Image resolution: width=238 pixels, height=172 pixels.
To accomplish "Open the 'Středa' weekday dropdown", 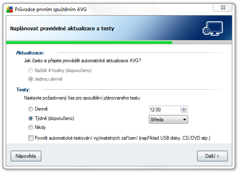I will [168, 120].
